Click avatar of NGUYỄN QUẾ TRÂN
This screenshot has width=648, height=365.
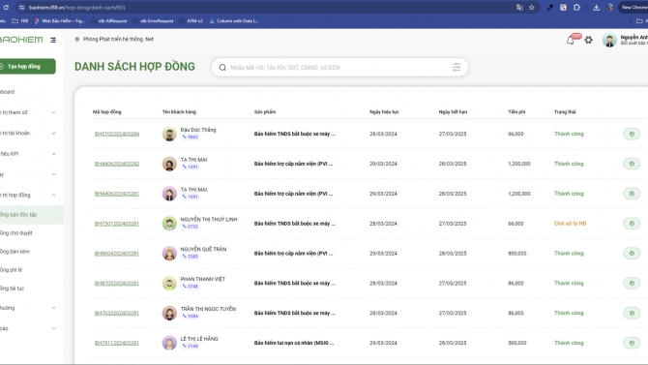click(169, 254)
